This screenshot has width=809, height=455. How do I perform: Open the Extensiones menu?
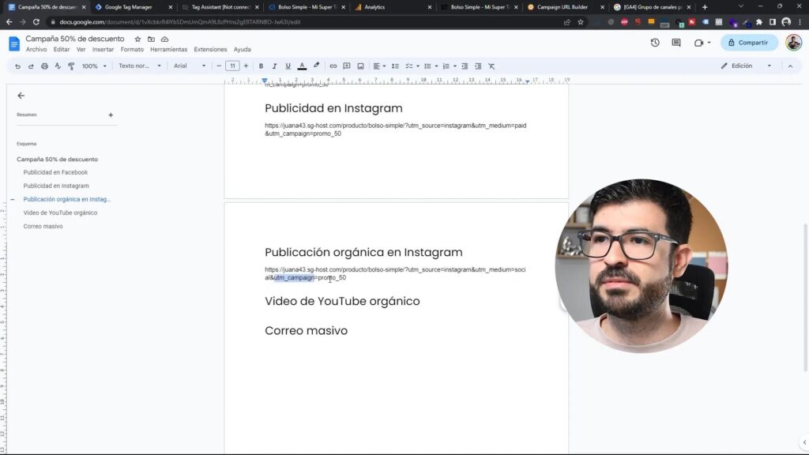point(210,50)
